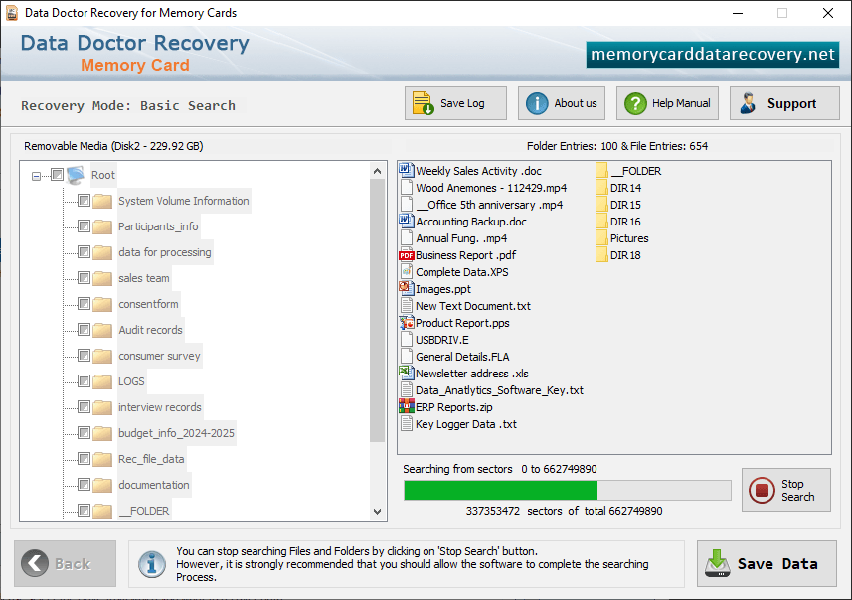Viewport: 852px width, 600px height.
Task: Open the memorycarddatarecovery.net website banner
Action: [x=713, y=55]
